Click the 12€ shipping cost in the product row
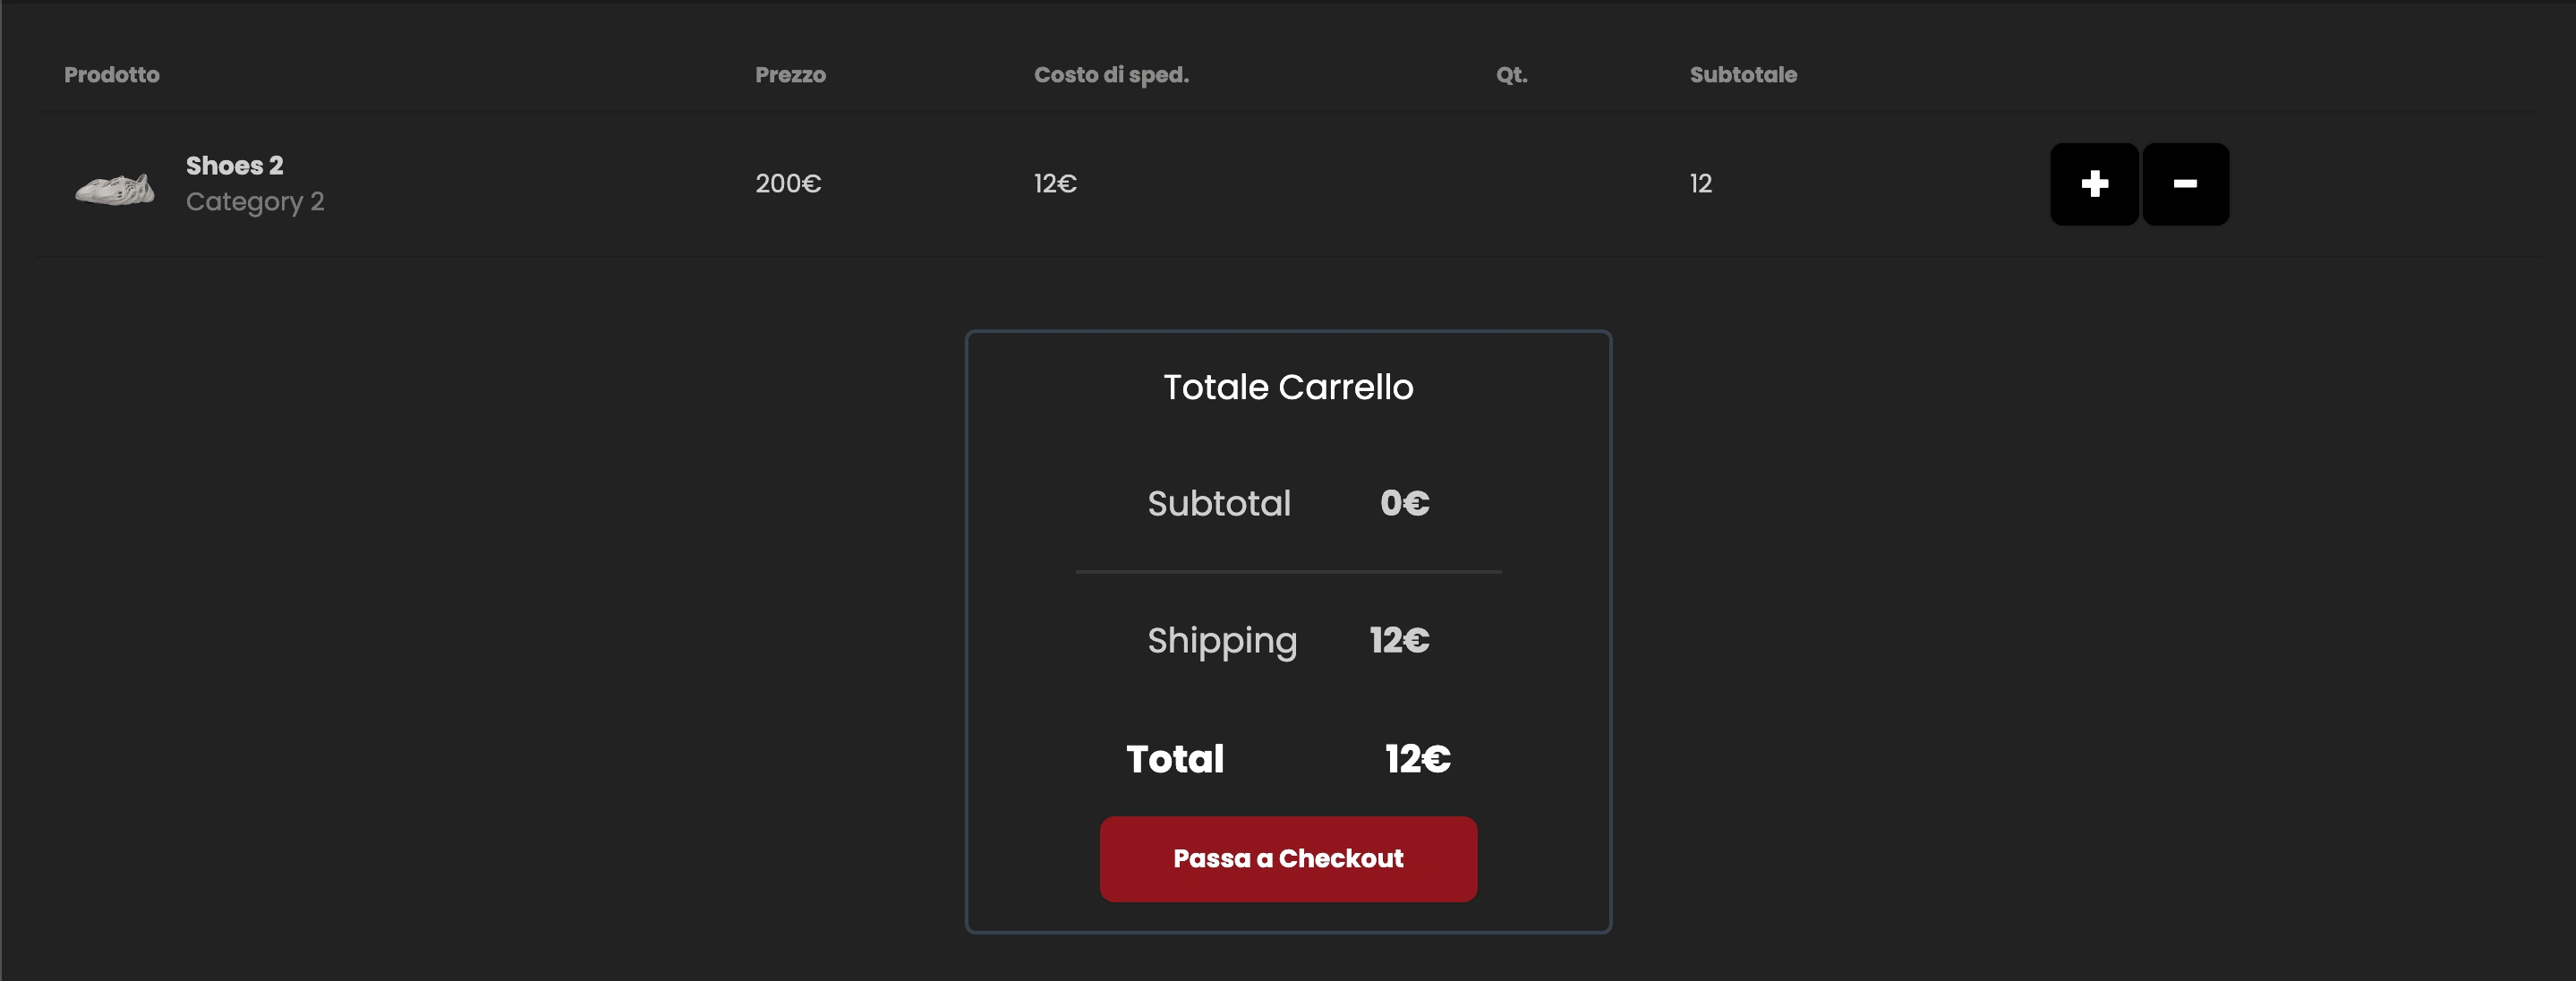Screen dimensions: 2576x981 click(1055, 184)
